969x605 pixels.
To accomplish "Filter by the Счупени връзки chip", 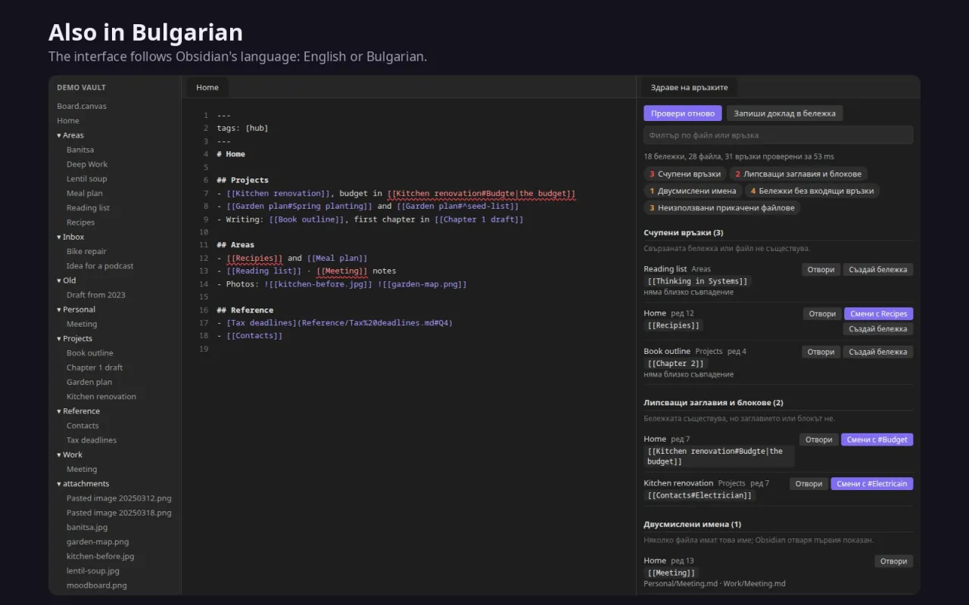I will 685,174.
